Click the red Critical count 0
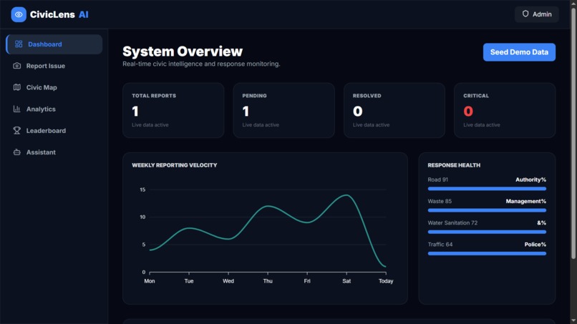 click(468, 111)
